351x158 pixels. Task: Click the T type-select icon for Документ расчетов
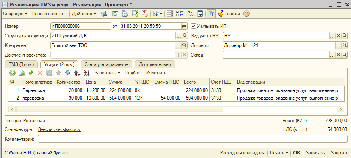click(x=178, y=55)
